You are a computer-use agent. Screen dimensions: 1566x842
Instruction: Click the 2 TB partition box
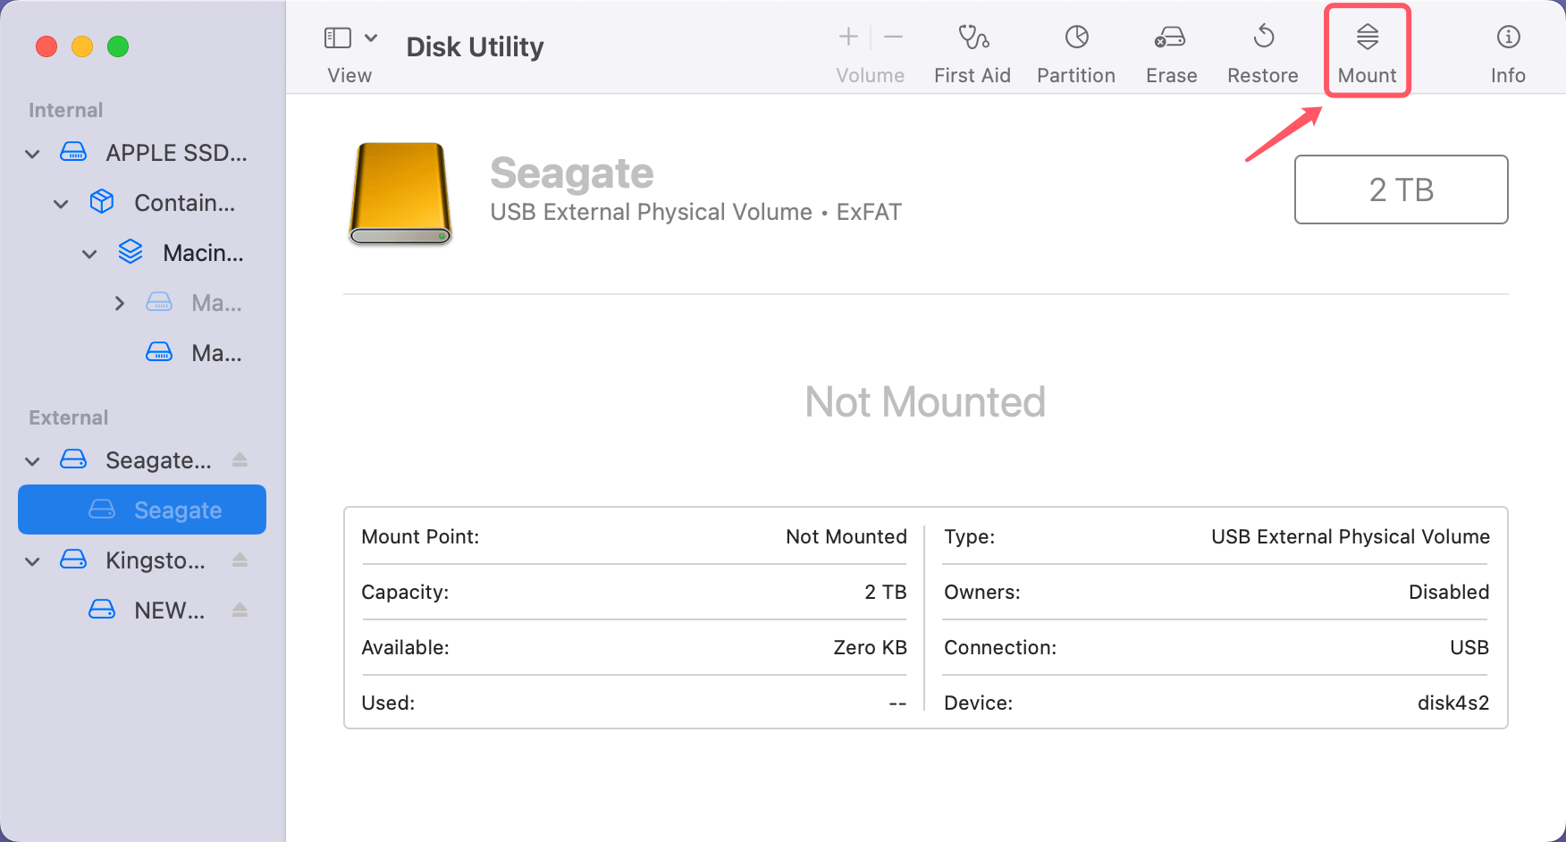click(1401, 189)
